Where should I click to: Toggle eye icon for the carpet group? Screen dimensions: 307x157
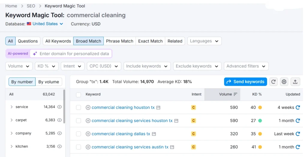(x=60, y=120)
